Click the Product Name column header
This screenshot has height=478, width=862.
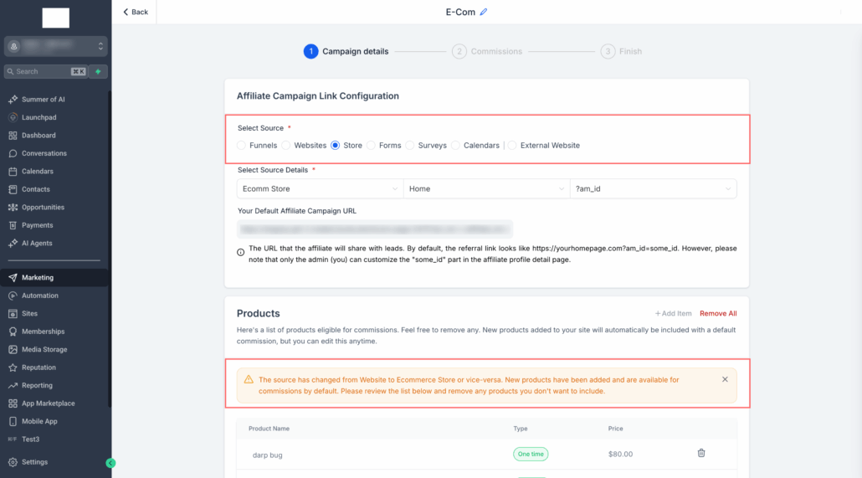click(x=269, y=429)
